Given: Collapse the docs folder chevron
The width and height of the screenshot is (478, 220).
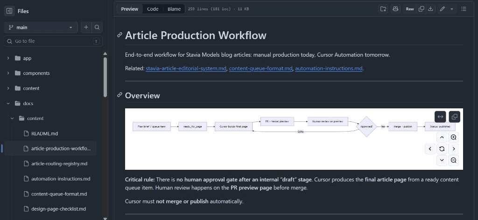Looking at the screenshot, I should (8, 103).
